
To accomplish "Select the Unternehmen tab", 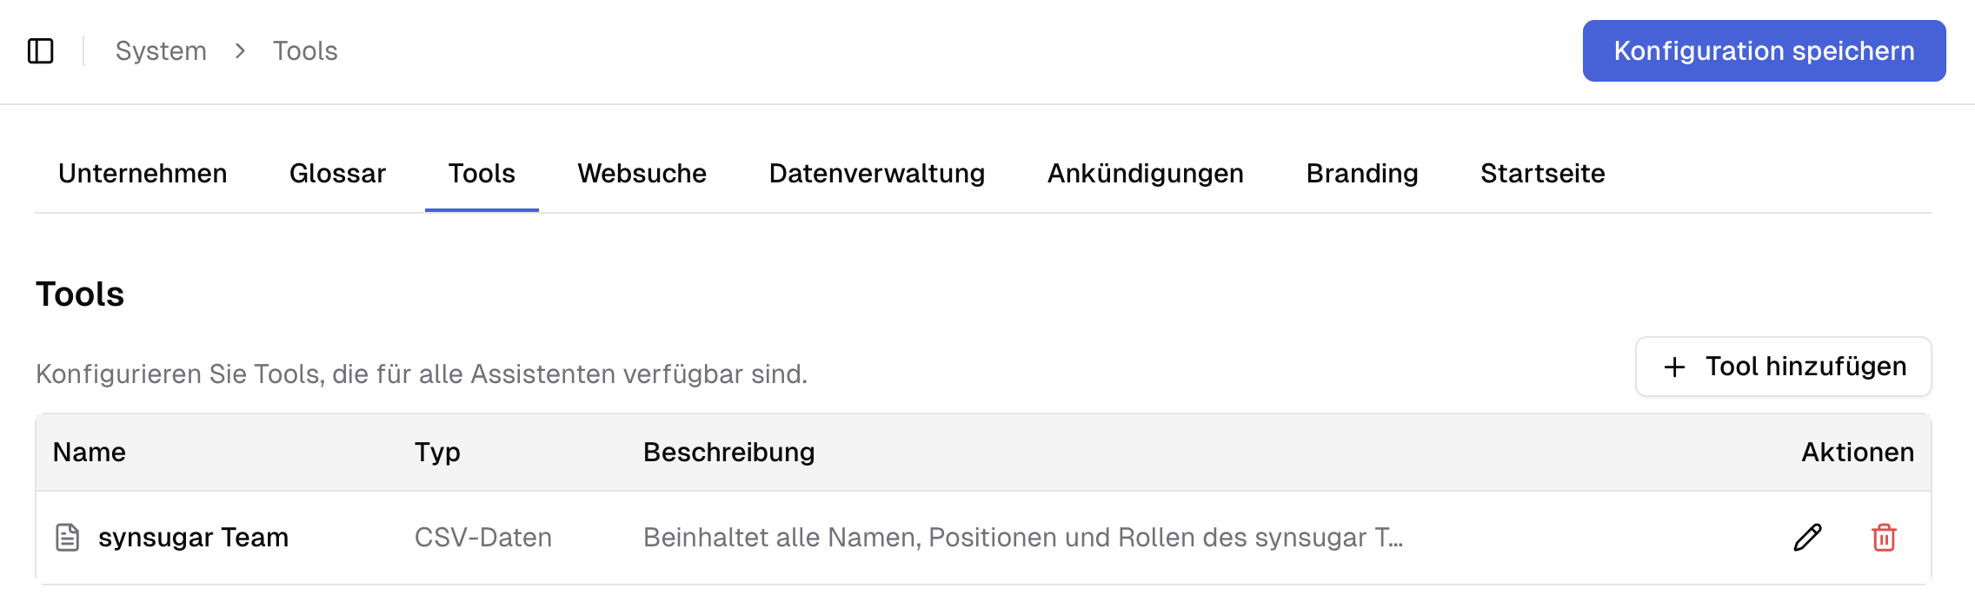I will 143,173.
